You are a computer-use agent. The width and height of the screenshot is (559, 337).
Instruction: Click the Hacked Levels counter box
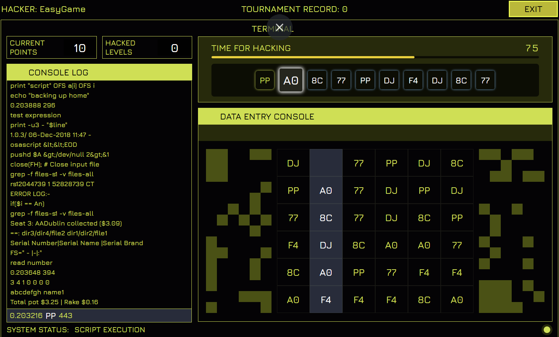147,47
